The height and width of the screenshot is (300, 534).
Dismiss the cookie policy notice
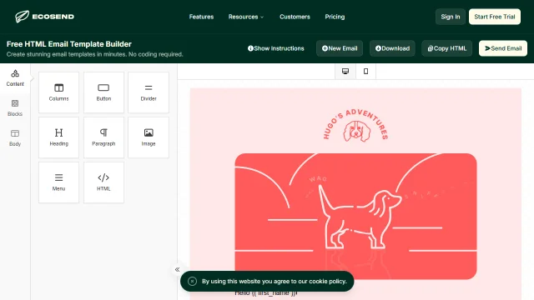[x=192, y=282]
